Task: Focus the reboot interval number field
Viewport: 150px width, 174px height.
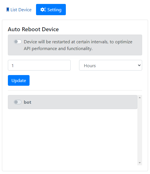Action: point(39,65)
